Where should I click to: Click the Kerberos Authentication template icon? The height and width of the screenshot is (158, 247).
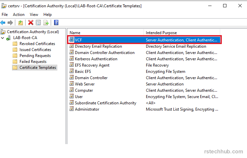(71, 59)
